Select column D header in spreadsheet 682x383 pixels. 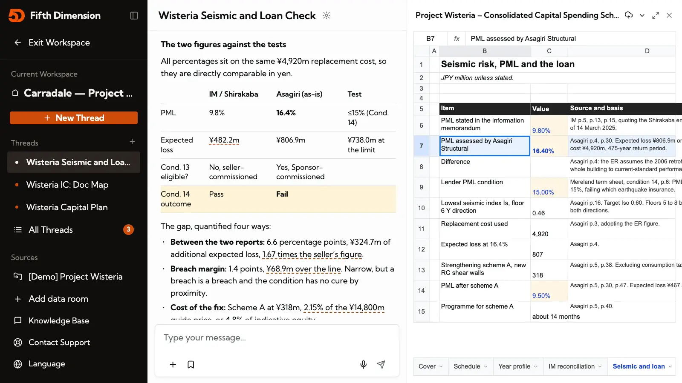tap(647, 51)
